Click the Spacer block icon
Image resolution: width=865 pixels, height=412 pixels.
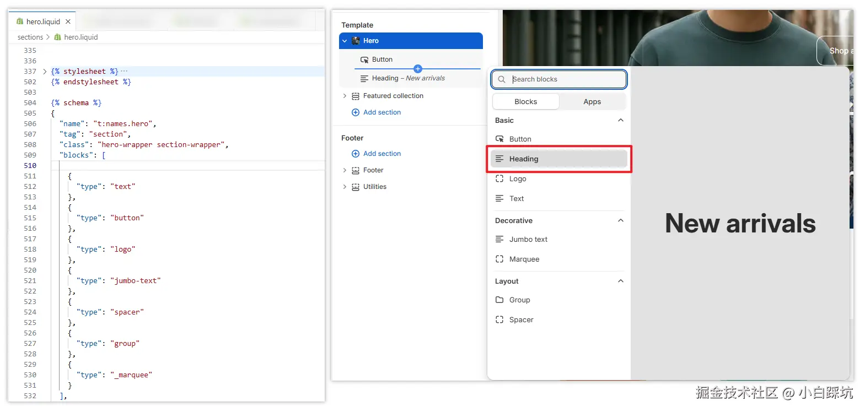coord(499,319)
